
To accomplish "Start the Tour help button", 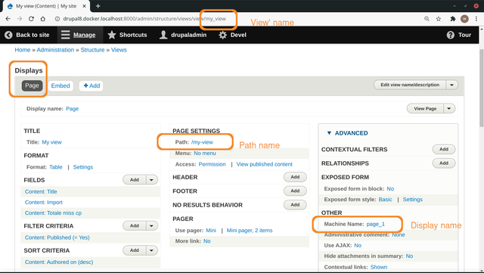I will (459, 35).
